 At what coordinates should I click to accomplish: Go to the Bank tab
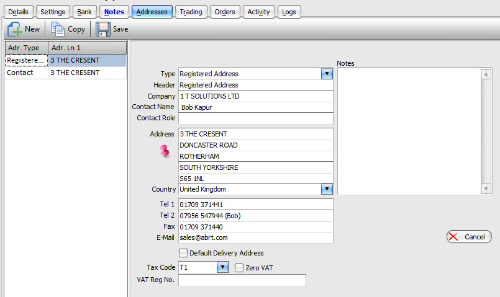pyautogui.click(x=84, y=12)
